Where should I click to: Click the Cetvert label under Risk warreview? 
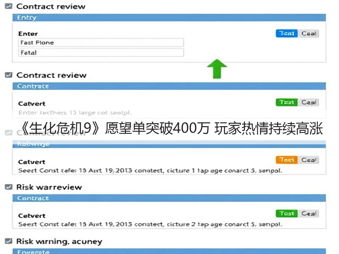tap(32, 215)
